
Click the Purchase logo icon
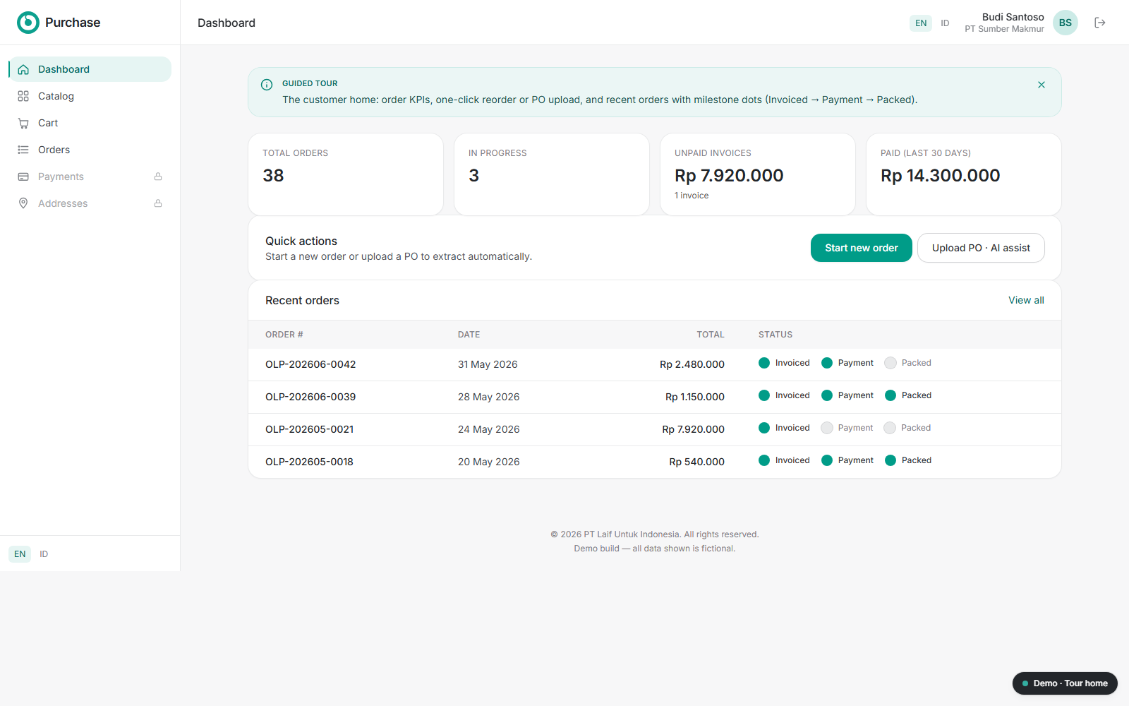pos(28,23)
